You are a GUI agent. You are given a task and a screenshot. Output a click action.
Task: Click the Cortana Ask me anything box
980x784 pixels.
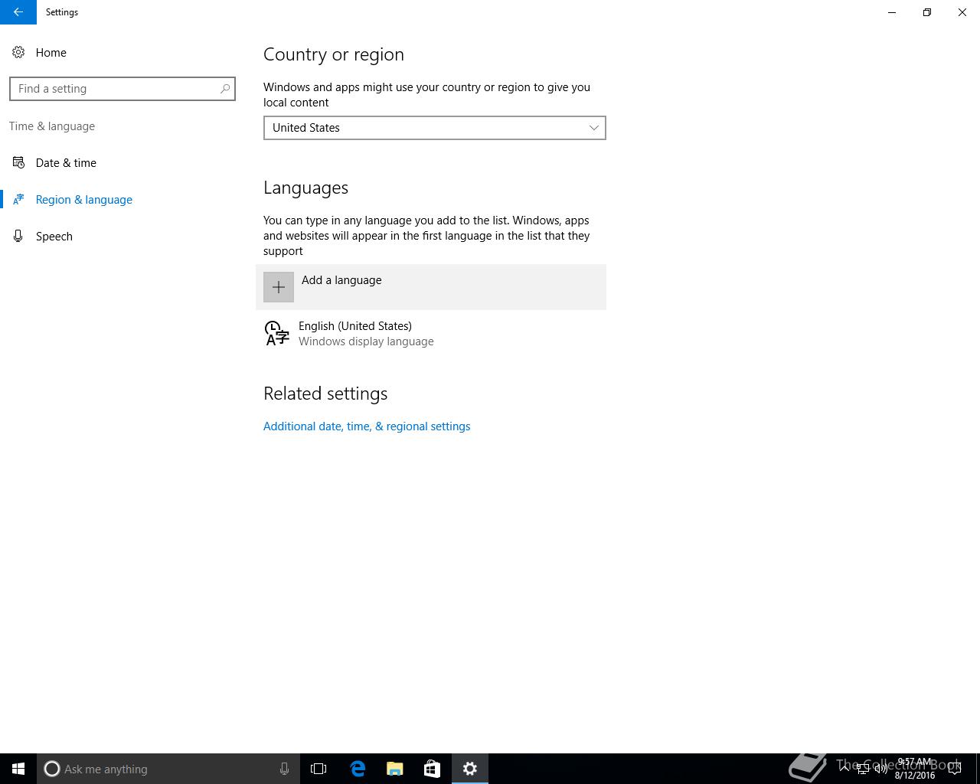click(168, 769)
